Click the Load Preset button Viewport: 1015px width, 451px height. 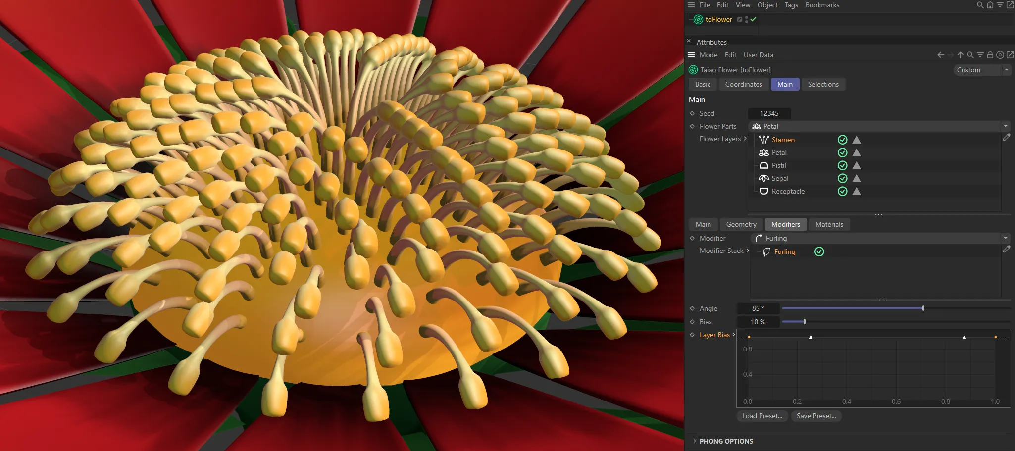coord(761,416)
